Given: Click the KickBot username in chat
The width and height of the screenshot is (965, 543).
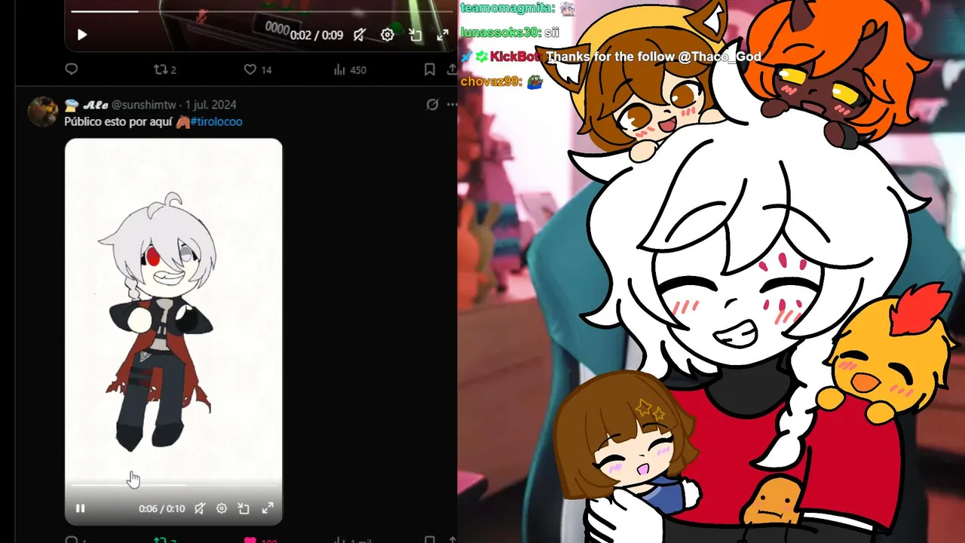Looking at the screenshot, I should [x=516, y=57].
